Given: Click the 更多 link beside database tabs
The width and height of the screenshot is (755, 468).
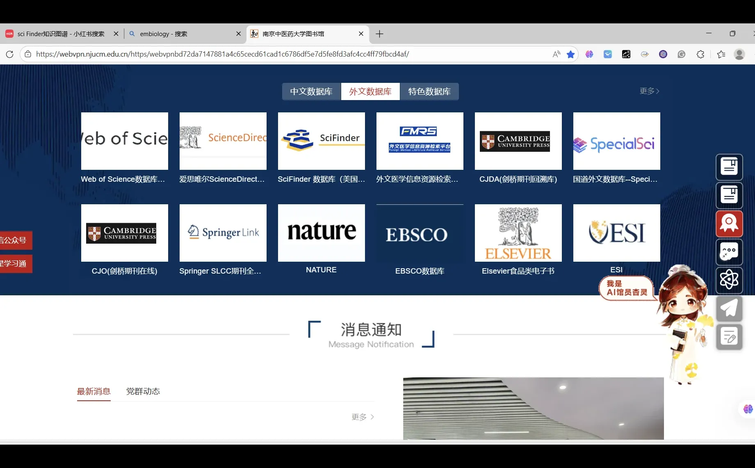Looking at the screenshot, I should click(x=650, y=91).
